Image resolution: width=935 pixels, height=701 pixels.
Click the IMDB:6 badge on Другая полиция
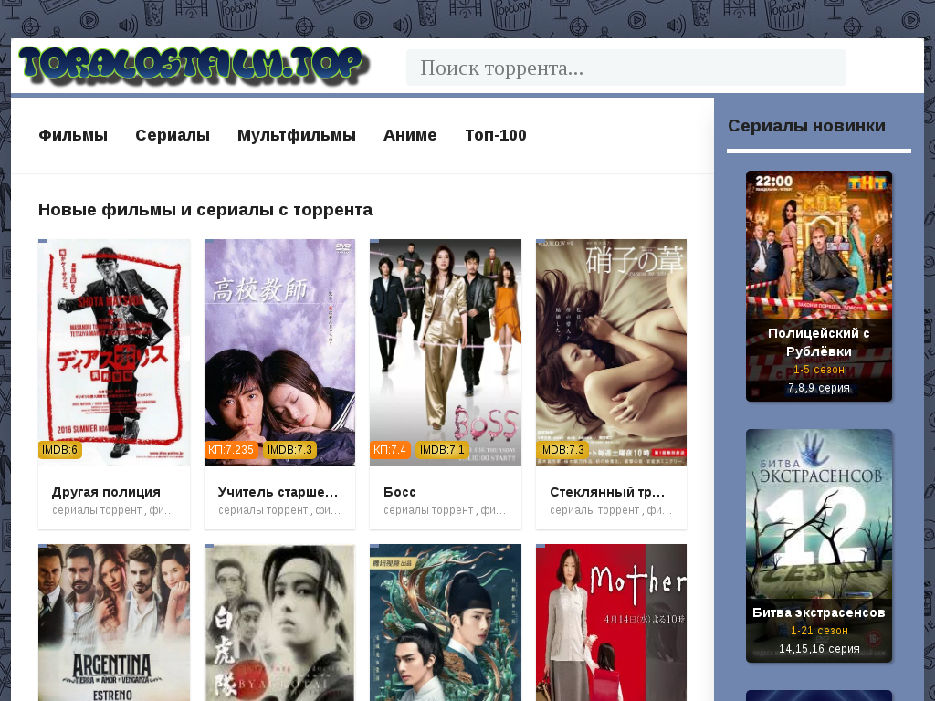[x=59, y=450]
